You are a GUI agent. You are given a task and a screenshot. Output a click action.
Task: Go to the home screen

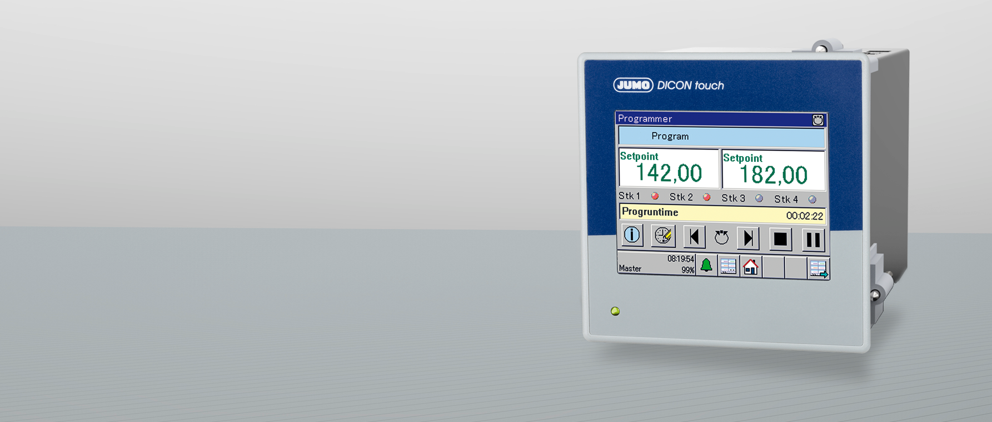coord(750,267)
